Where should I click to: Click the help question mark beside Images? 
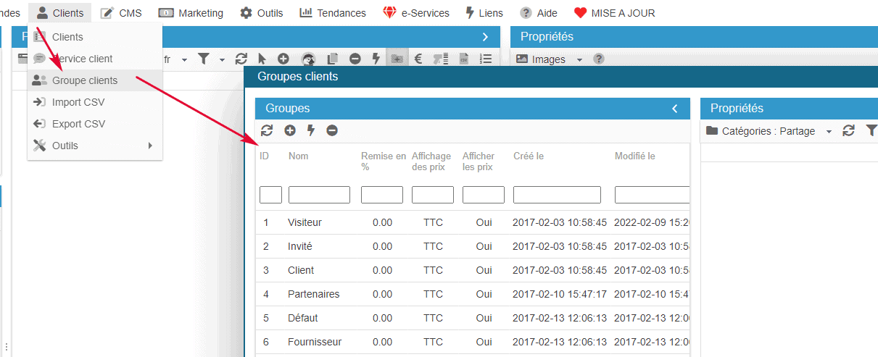[599, 59]
